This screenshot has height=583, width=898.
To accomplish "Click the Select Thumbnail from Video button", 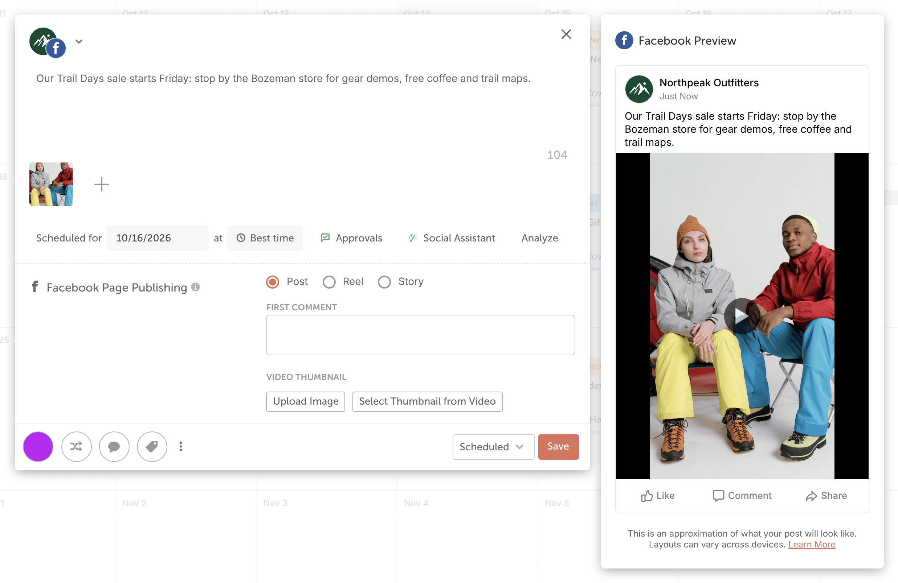I will 427,401.
